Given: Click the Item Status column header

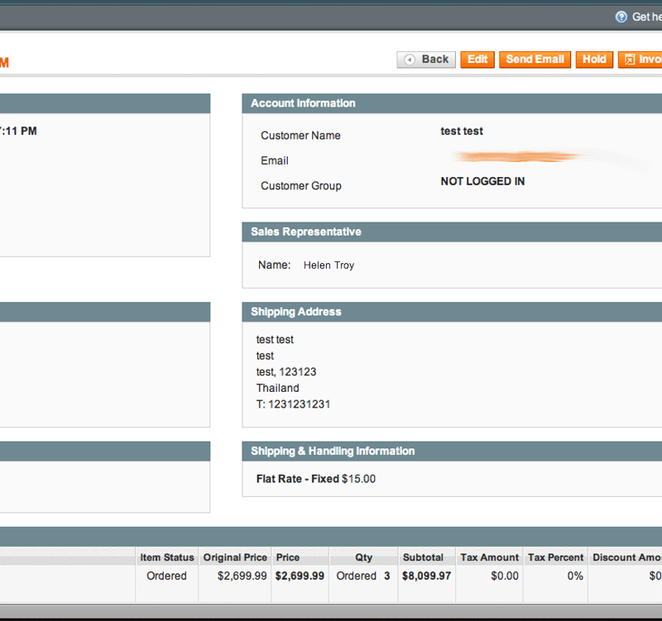Looking at the screenshot, I should click(167, 557).
